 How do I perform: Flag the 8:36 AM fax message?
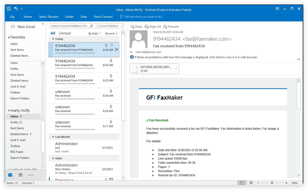pos(112,45)
